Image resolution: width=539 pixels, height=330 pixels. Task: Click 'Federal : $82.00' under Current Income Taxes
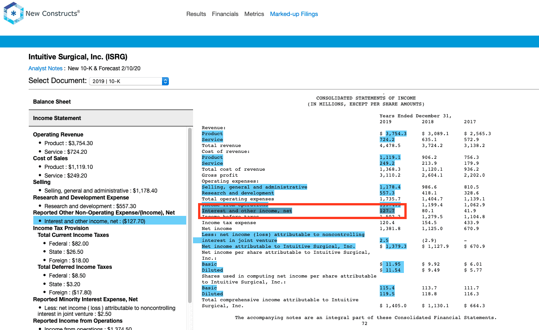pyautogui.click(x=69, y=244)
